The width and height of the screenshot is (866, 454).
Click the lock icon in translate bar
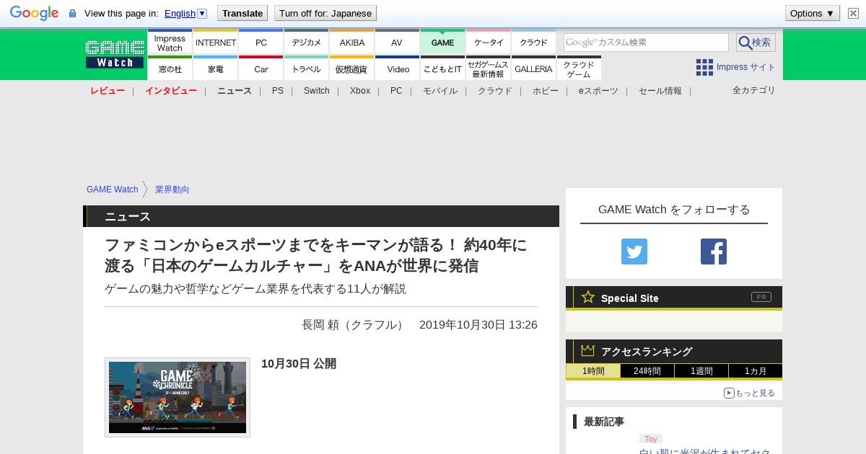click(x=72, y=14)
